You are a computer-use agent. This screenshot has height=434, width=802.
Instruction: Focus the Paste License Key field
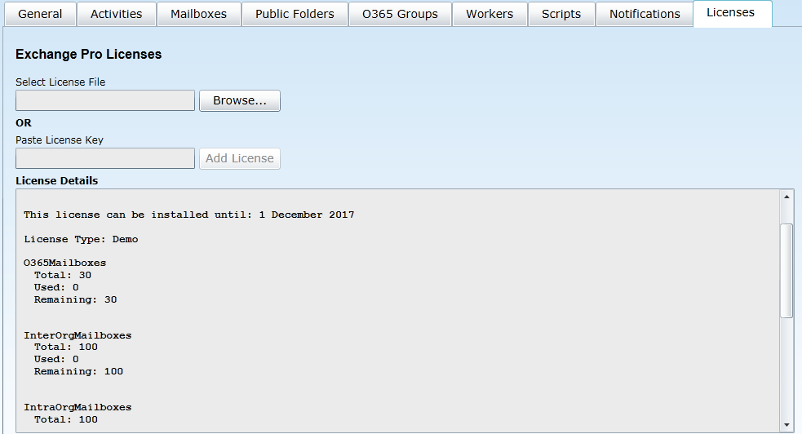click(105, 158)
